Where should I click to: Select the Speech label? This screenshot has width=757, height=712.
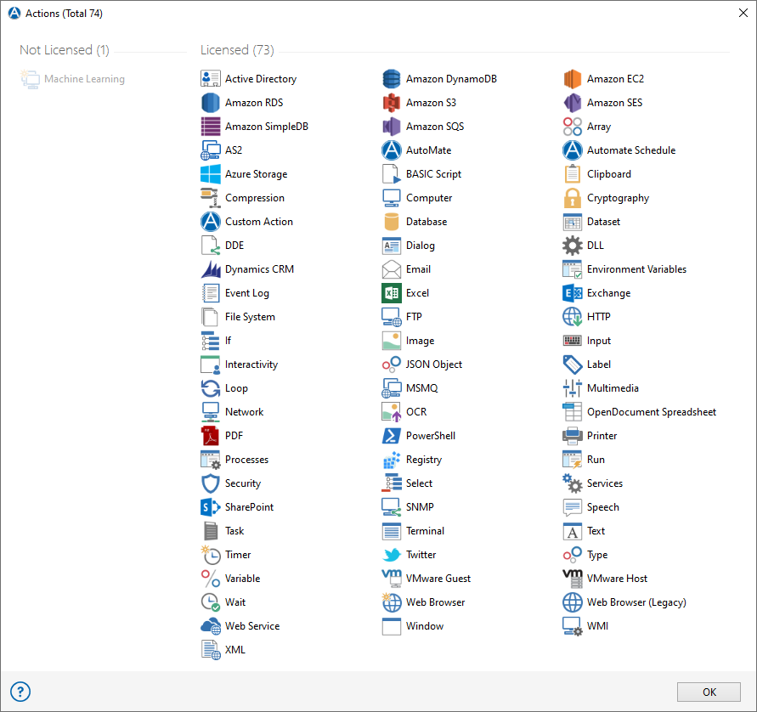click(603, 507)
